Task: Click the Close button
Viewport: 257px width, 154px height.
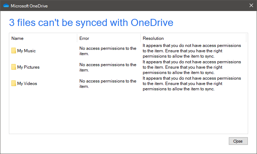Action: 238,141
